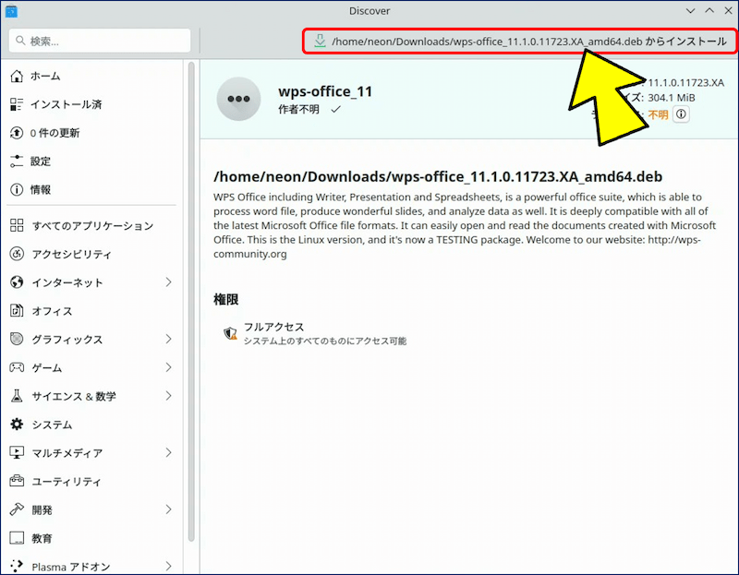
Task: Click the 情報 about icon in sidebar
Action: pyautogui.click(x=17, y=189)
